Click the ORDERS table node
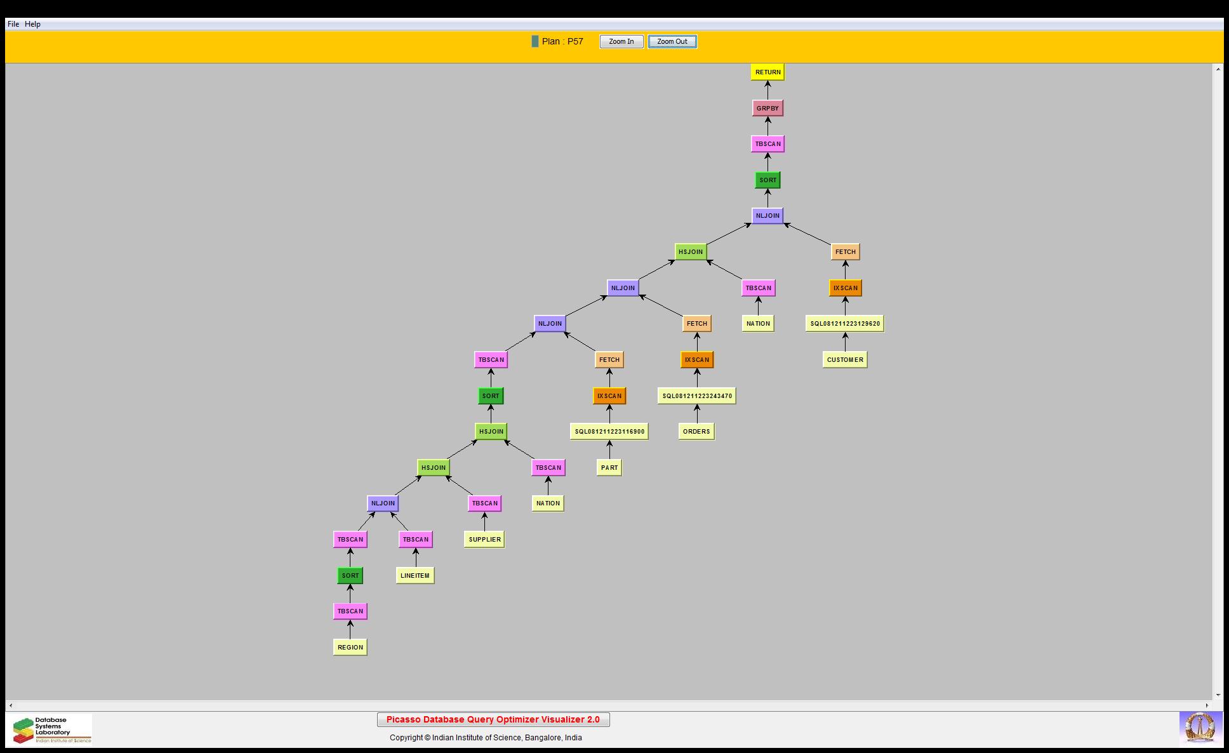The width and height of the screenshot is (1229, 753). (x=696, y=432)
